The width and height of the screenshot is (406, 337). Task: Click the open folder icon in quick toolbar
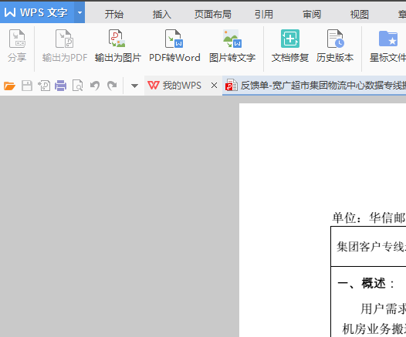(9, 86)
